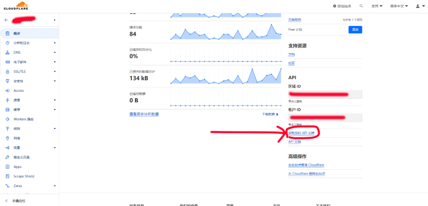Click the collapse sidebar double-chevron icon
Screen dimensions: 428x206
pos(7,201)
